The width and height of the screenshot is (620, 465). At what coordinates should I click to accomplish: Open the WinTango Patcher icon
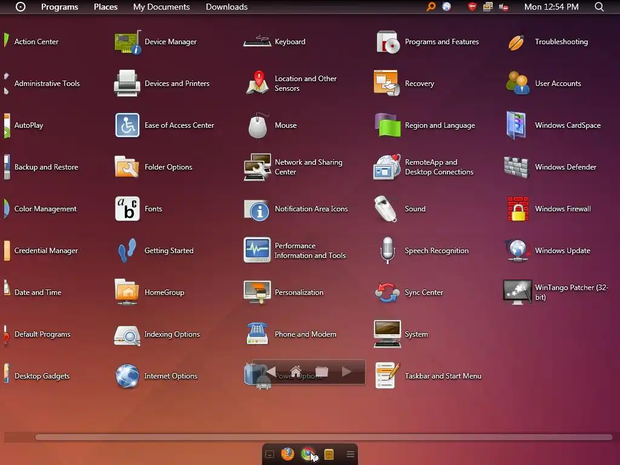(x=517, y=292)
